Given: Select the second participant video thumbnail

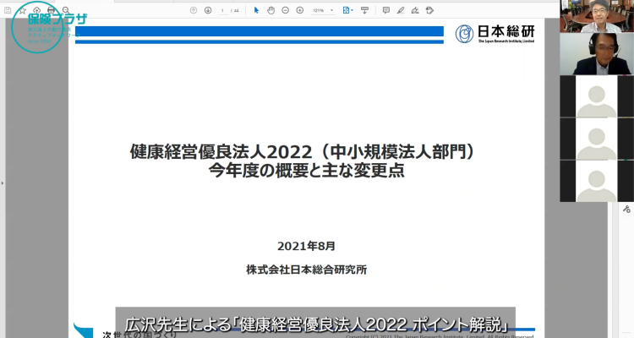Looking at the screenshot, I should pyautogui.click(x=595, y=54).
